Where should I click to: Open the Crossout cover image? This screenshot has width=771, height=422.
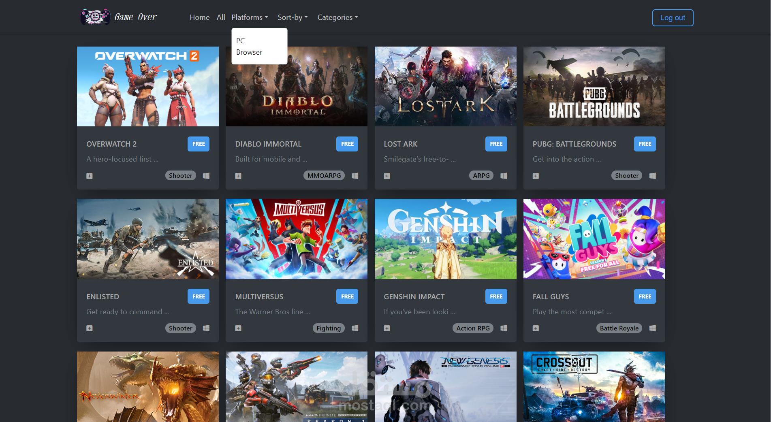[x=594, y=387]
